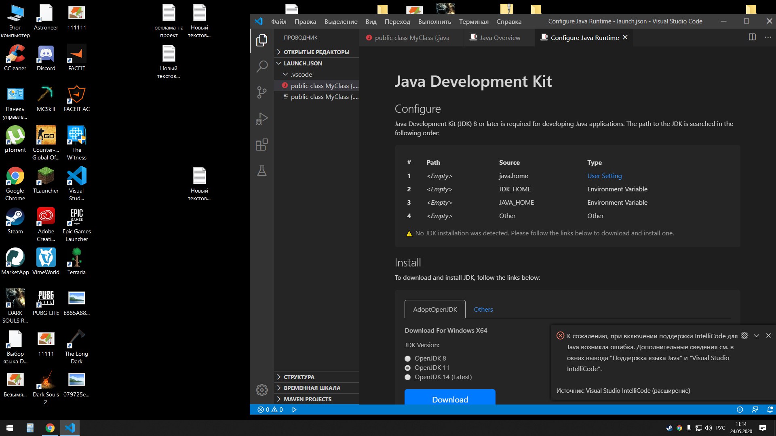Viewport: 776px width, 436px height.
Task: Open the editor More Actions ellipsis
Action: (768, 37)
